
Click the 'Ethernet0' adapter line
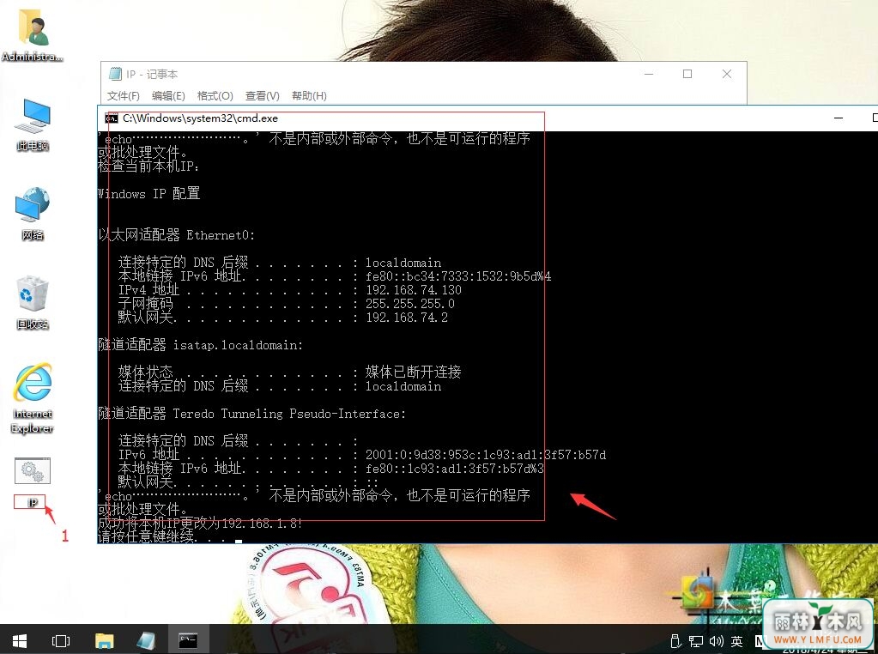pos(177,235)
